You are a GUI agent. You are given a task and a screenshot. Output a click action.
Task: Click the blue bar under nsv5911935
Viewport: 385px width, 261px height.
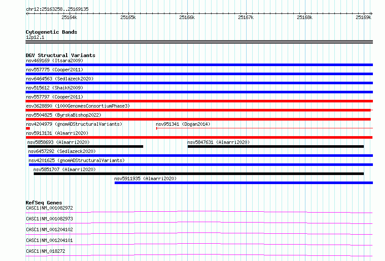pyautogui.click(x=244, y=183)
